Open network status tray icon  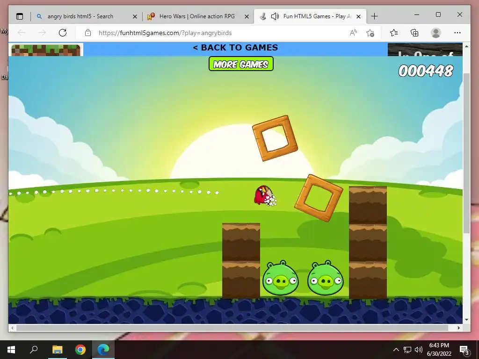tap(407, 350)
